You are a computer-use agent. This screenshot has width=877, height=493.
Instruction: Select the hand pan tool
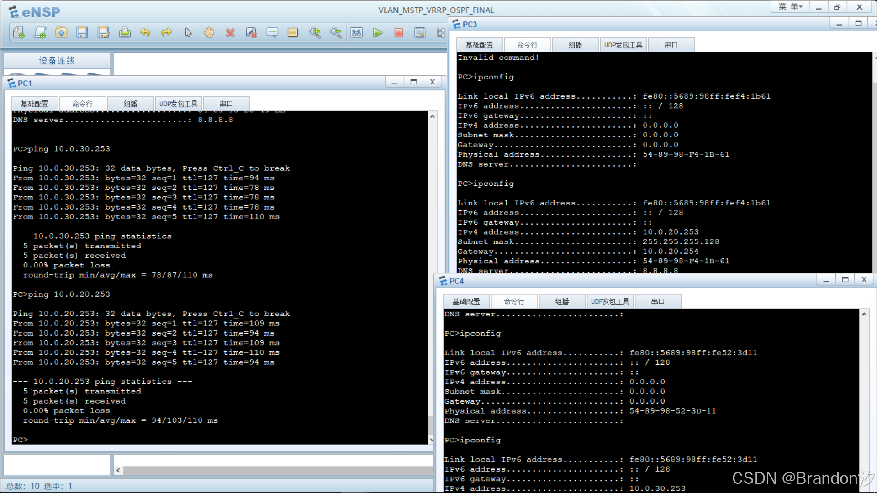[x=209, y=32]
